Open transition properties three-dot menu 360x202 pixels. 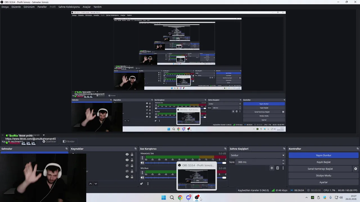tap(283, 168)
